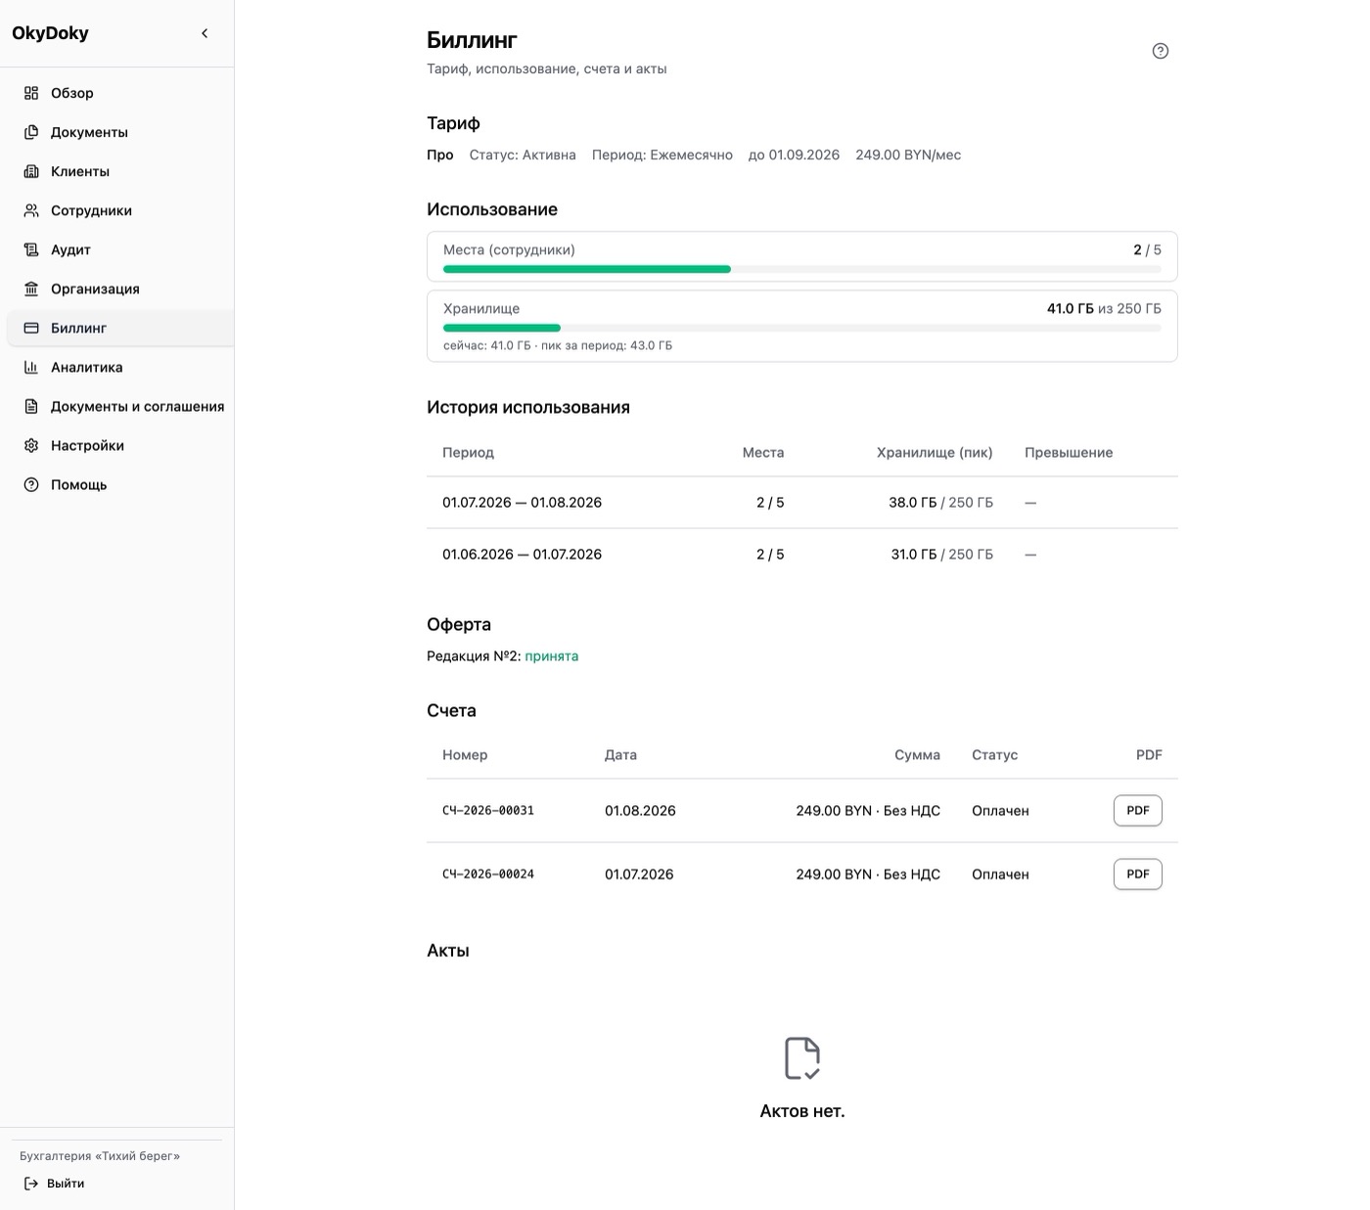The width and height of the screenshot is (1370, 1210).
Task: Collapse the sidebar with the chevron
Action: tap(205, 33)
